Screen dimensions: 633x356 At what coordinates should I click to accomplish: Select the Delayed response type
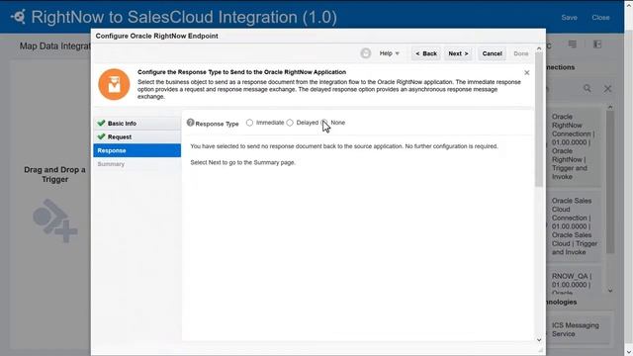point(290,123)
